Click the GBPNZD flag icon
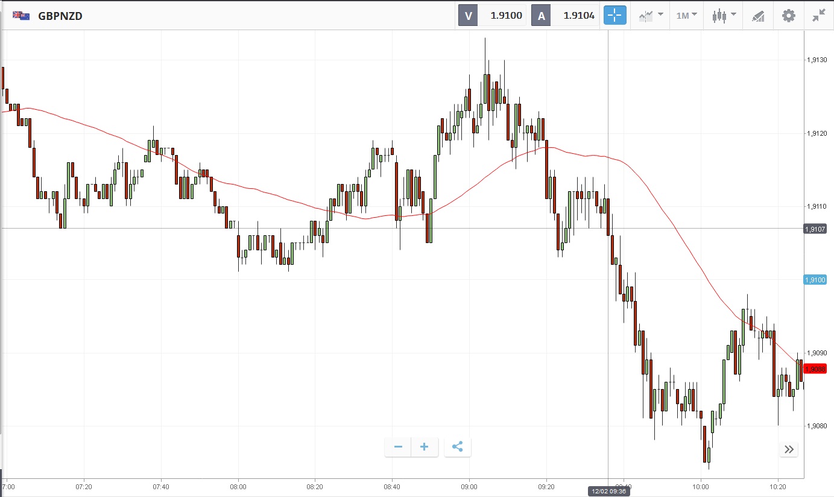Image resolution: width=834 pixels, height=497 pixels. tap(22, 16)
